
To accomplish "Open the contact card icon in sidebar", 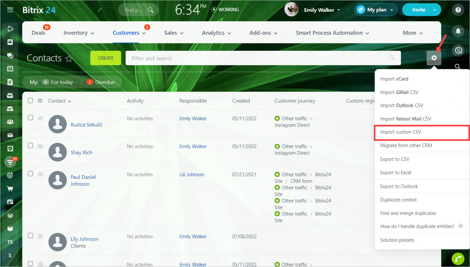I will click(x=10, y=202).
